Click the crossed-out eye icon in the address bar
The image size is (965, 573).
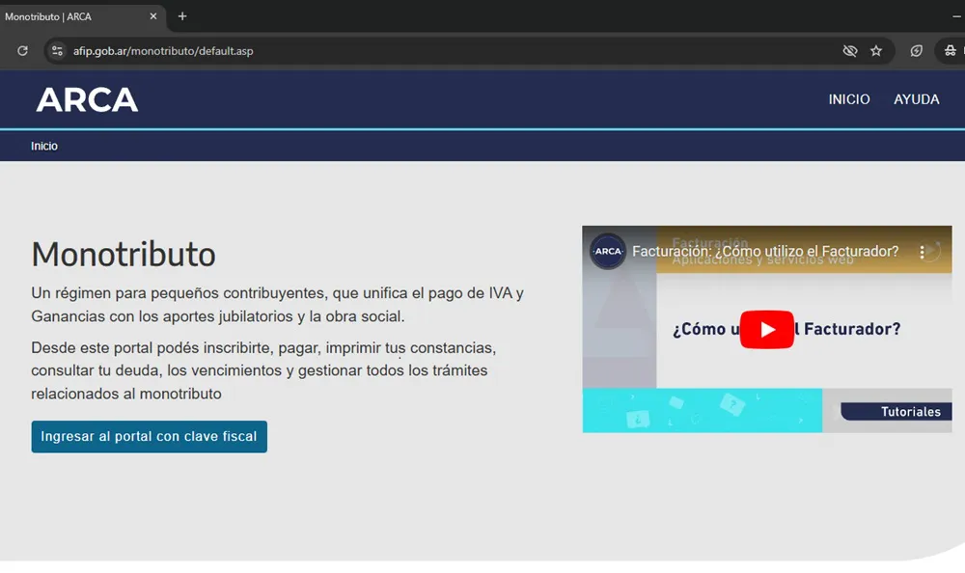[850, 51]
